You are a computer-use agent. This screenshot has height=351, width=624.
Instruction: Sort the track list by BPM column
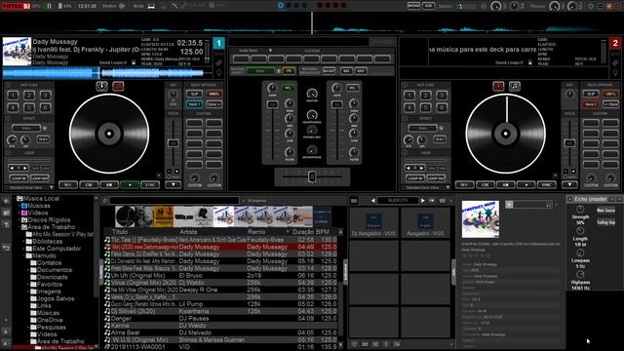[323, 232]
